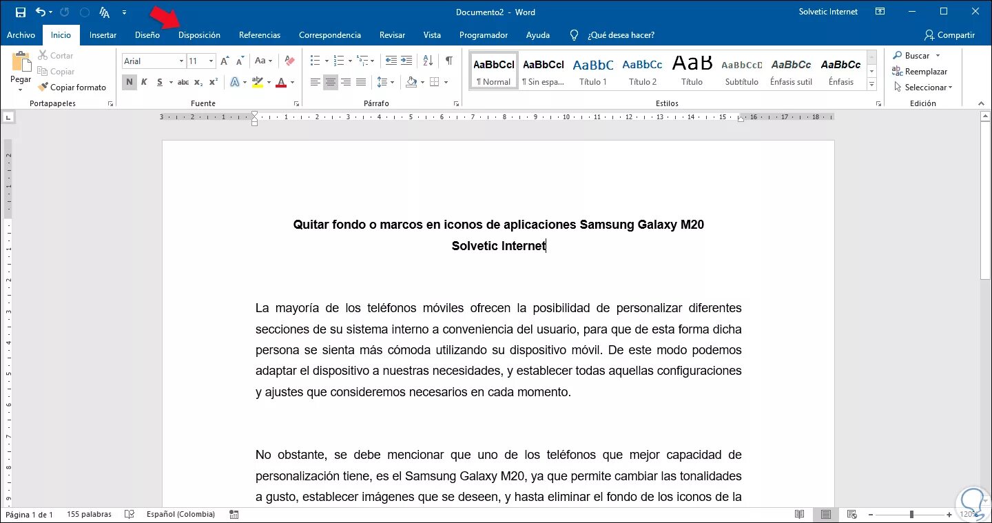Switch to Read Mode view
The height and width of the screenshot is (523, 992).
tap(799, 515)
